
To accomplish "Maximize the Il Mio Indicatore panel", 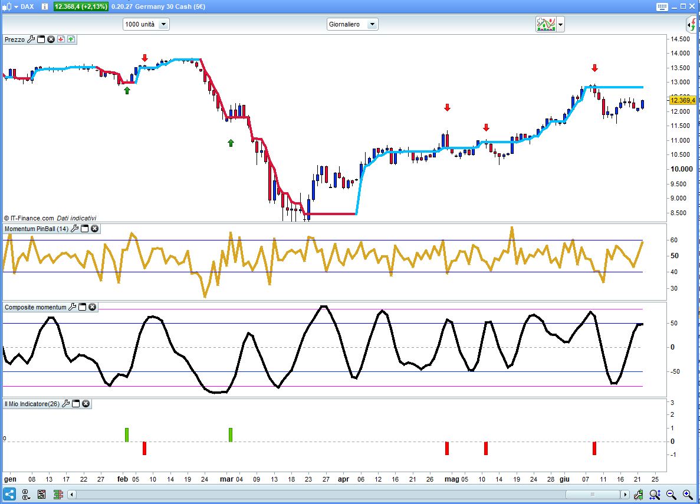I will 76,404.
